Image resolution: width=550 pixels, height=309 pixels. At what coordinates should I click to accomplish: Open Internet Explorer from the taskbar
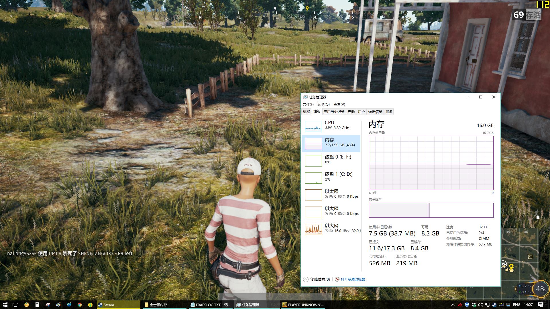pos(69,305)
